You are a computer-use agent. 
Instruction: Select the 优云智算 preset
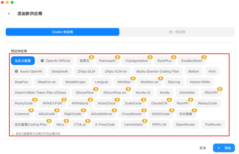click(186, 114)
